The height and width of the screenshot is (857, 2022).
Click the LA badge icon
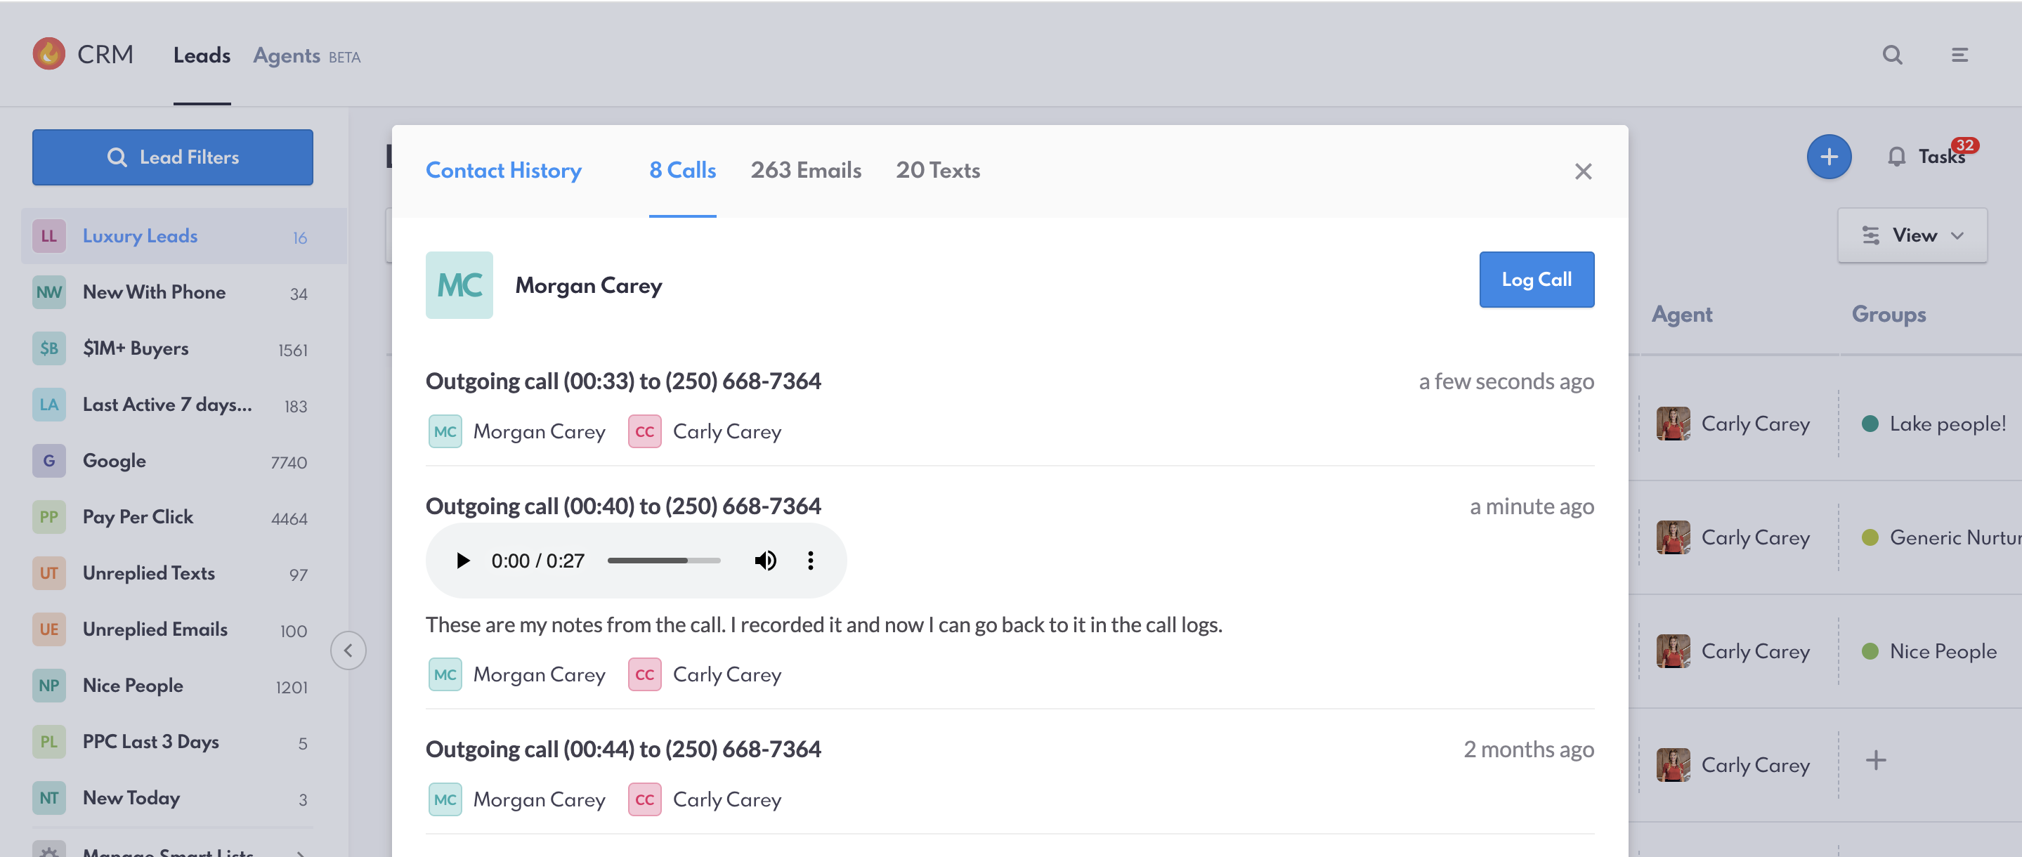pyautogui.click(x=48, y=405)
